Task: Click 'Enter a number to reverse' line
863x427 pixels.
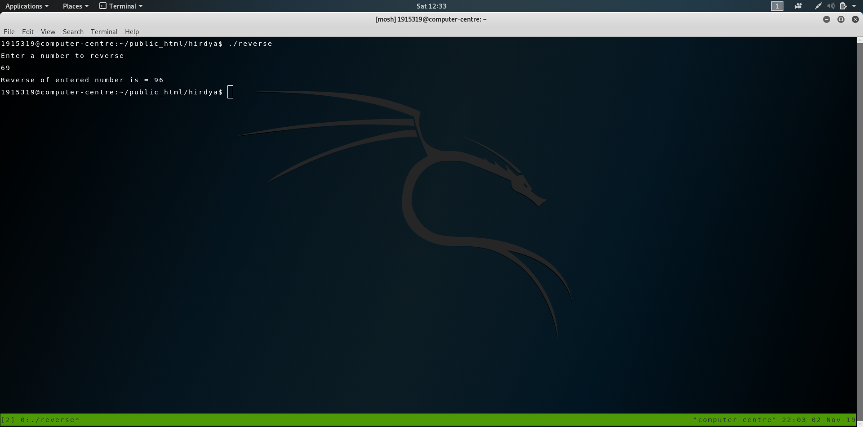Action: [62, 56]
